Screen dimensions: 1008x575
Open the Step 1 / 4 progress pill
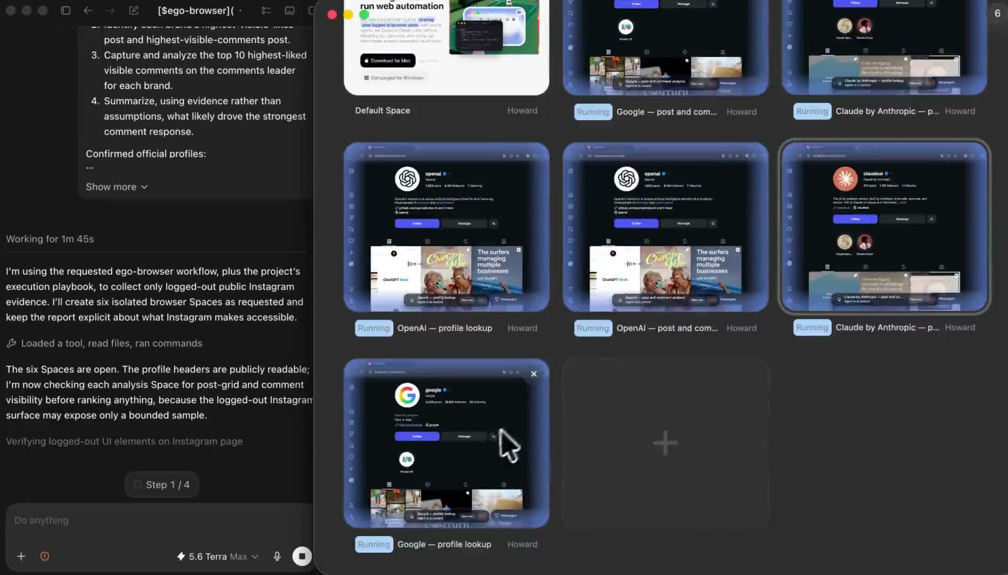tap(161, 484)
